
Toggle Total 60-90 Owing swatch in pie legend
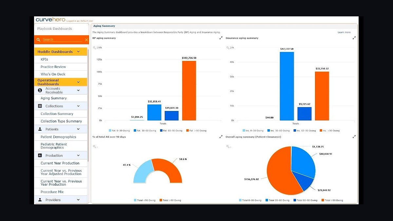(295, 200)
